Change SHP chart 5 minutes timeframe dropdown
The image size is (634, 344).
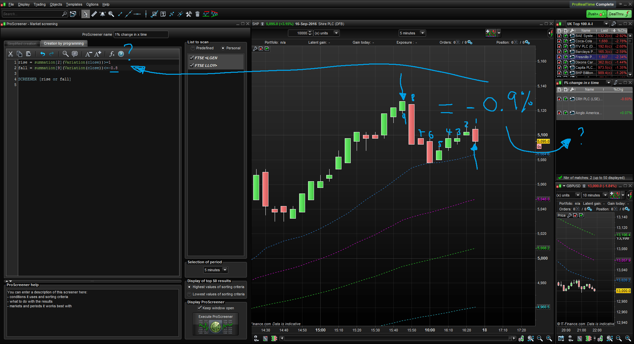click(x=412, y=33)
